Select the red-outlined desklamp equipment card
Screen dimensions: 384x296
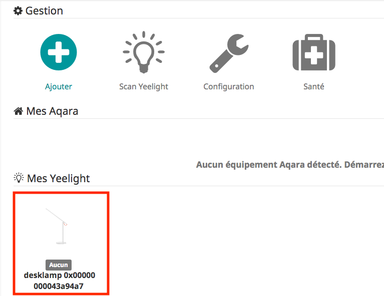click(61, 243)
